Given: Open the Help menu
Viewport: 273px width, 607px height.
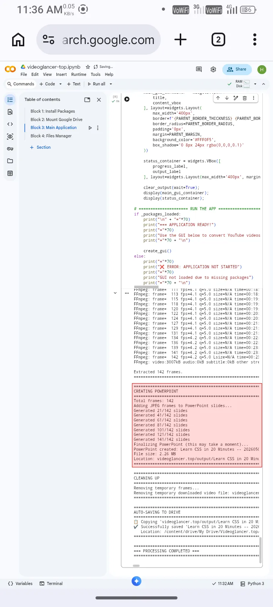Looking at the screenshot, I should [109, 74].
